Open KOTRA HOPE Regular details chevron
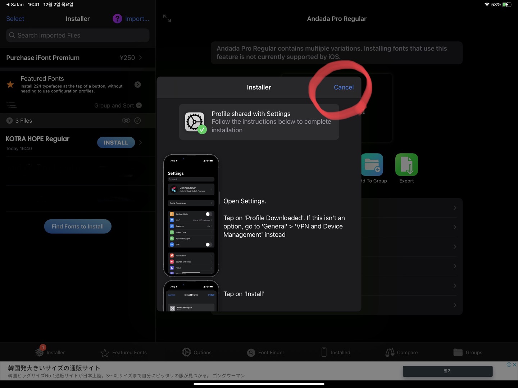Screen dimensions: 518x388 point(140,142)
